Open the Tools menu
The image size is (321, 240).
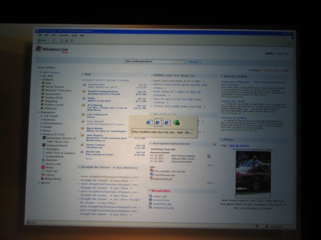pos(74,35)
